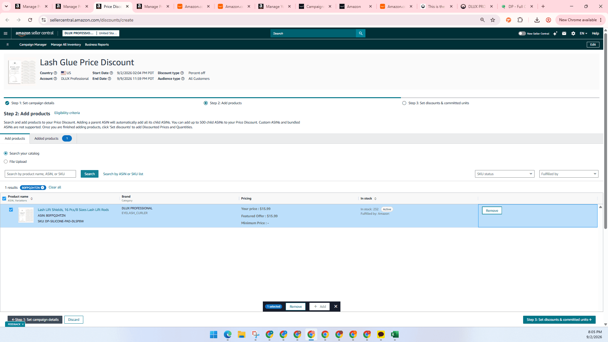Open Business Reports menu item
Image resolution: width=608 pixels, height=342 pixels.
(97, 45)
